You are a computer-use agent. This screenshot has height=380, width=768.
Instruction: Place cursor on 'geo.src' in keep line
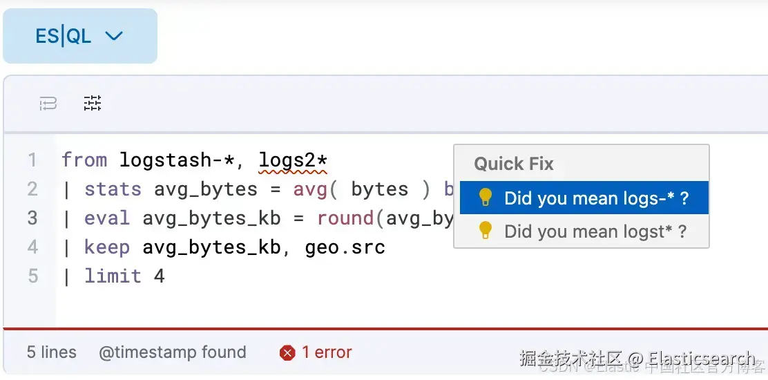coord(345,248)
